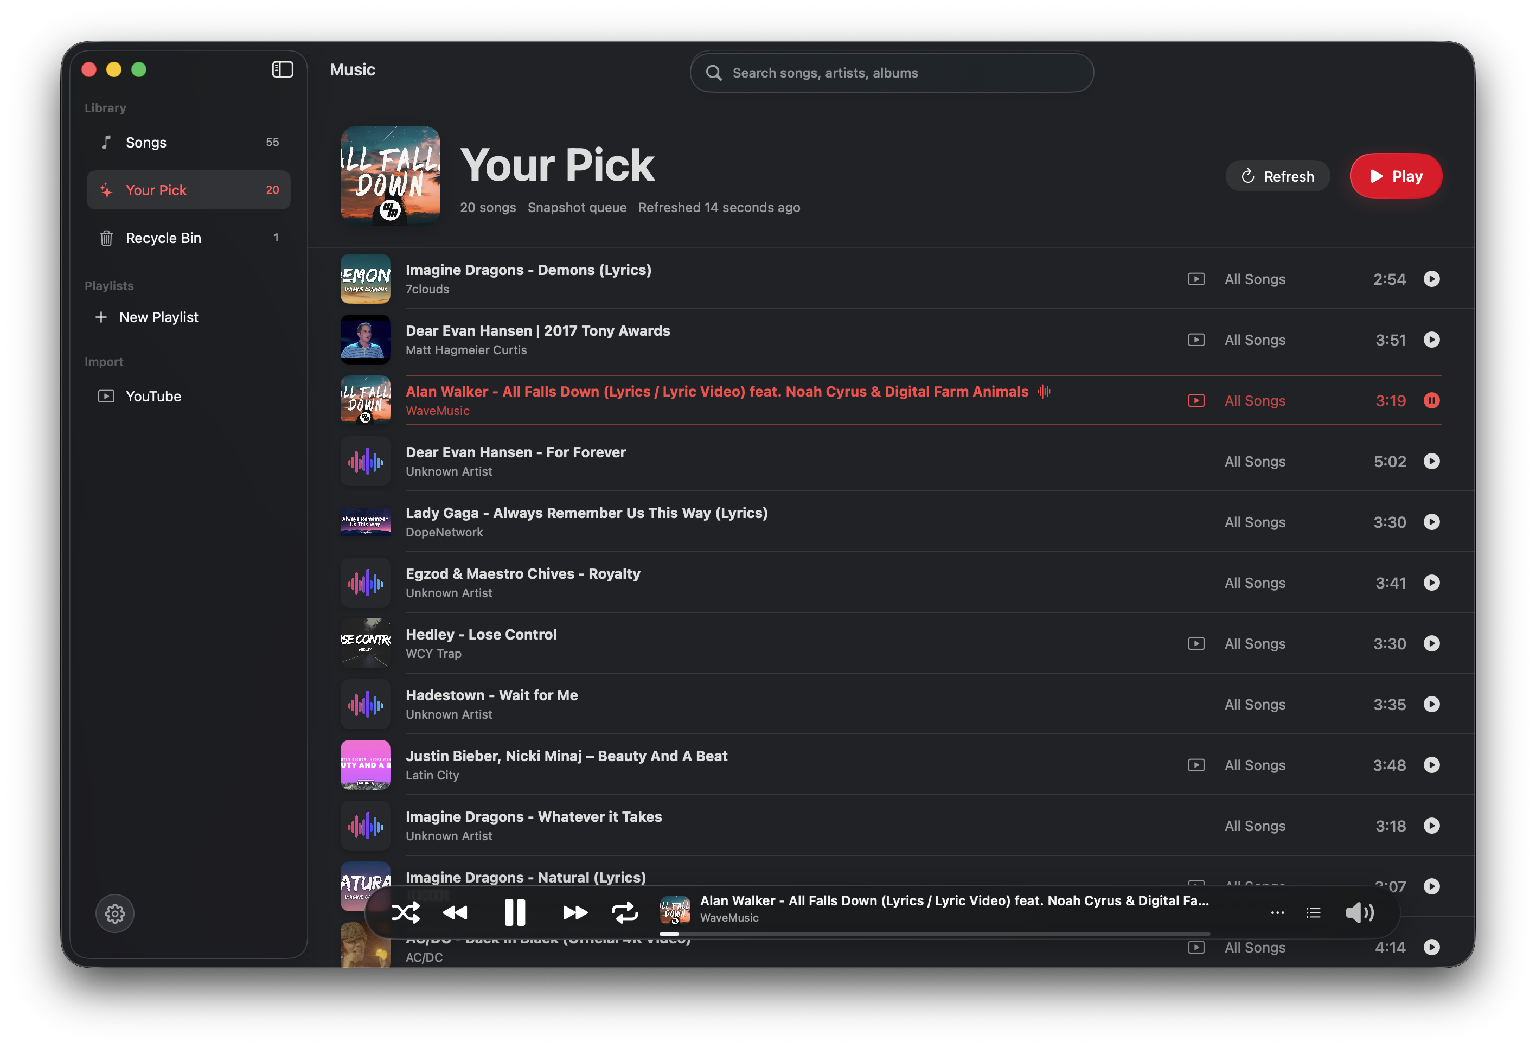Click the "DopeNetwork" artist name
The image size is (1536, 1048).
pyautogui.click(x=444, y=532)
